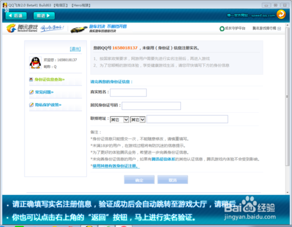
Task: Open the second 联络地址 city dropdown
Action: (138, 119)
